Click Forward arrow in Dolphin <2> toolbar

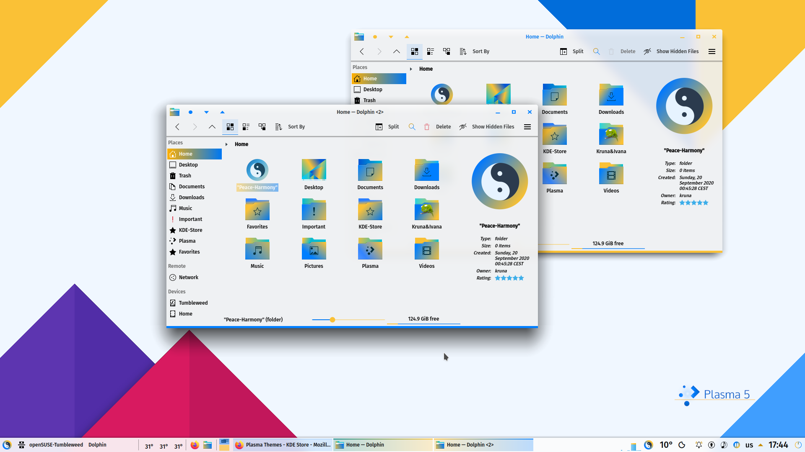[x=195, y=127]
